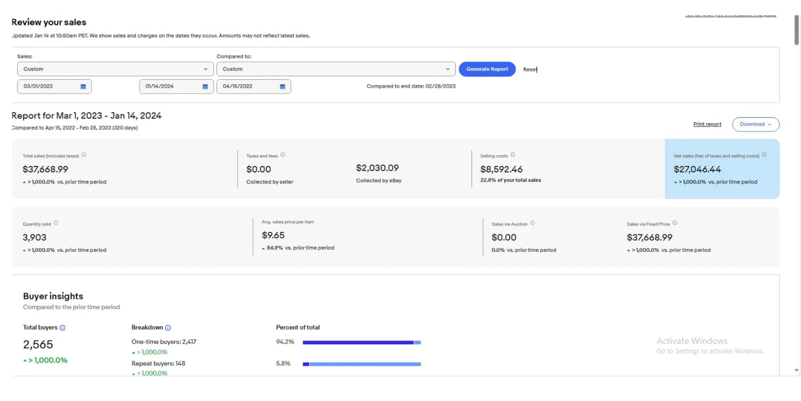Image resolution: width=801 pixels, height=401 pixels.
Task: Click the One-time buyers percentage bar
Action: click(361, 342)
